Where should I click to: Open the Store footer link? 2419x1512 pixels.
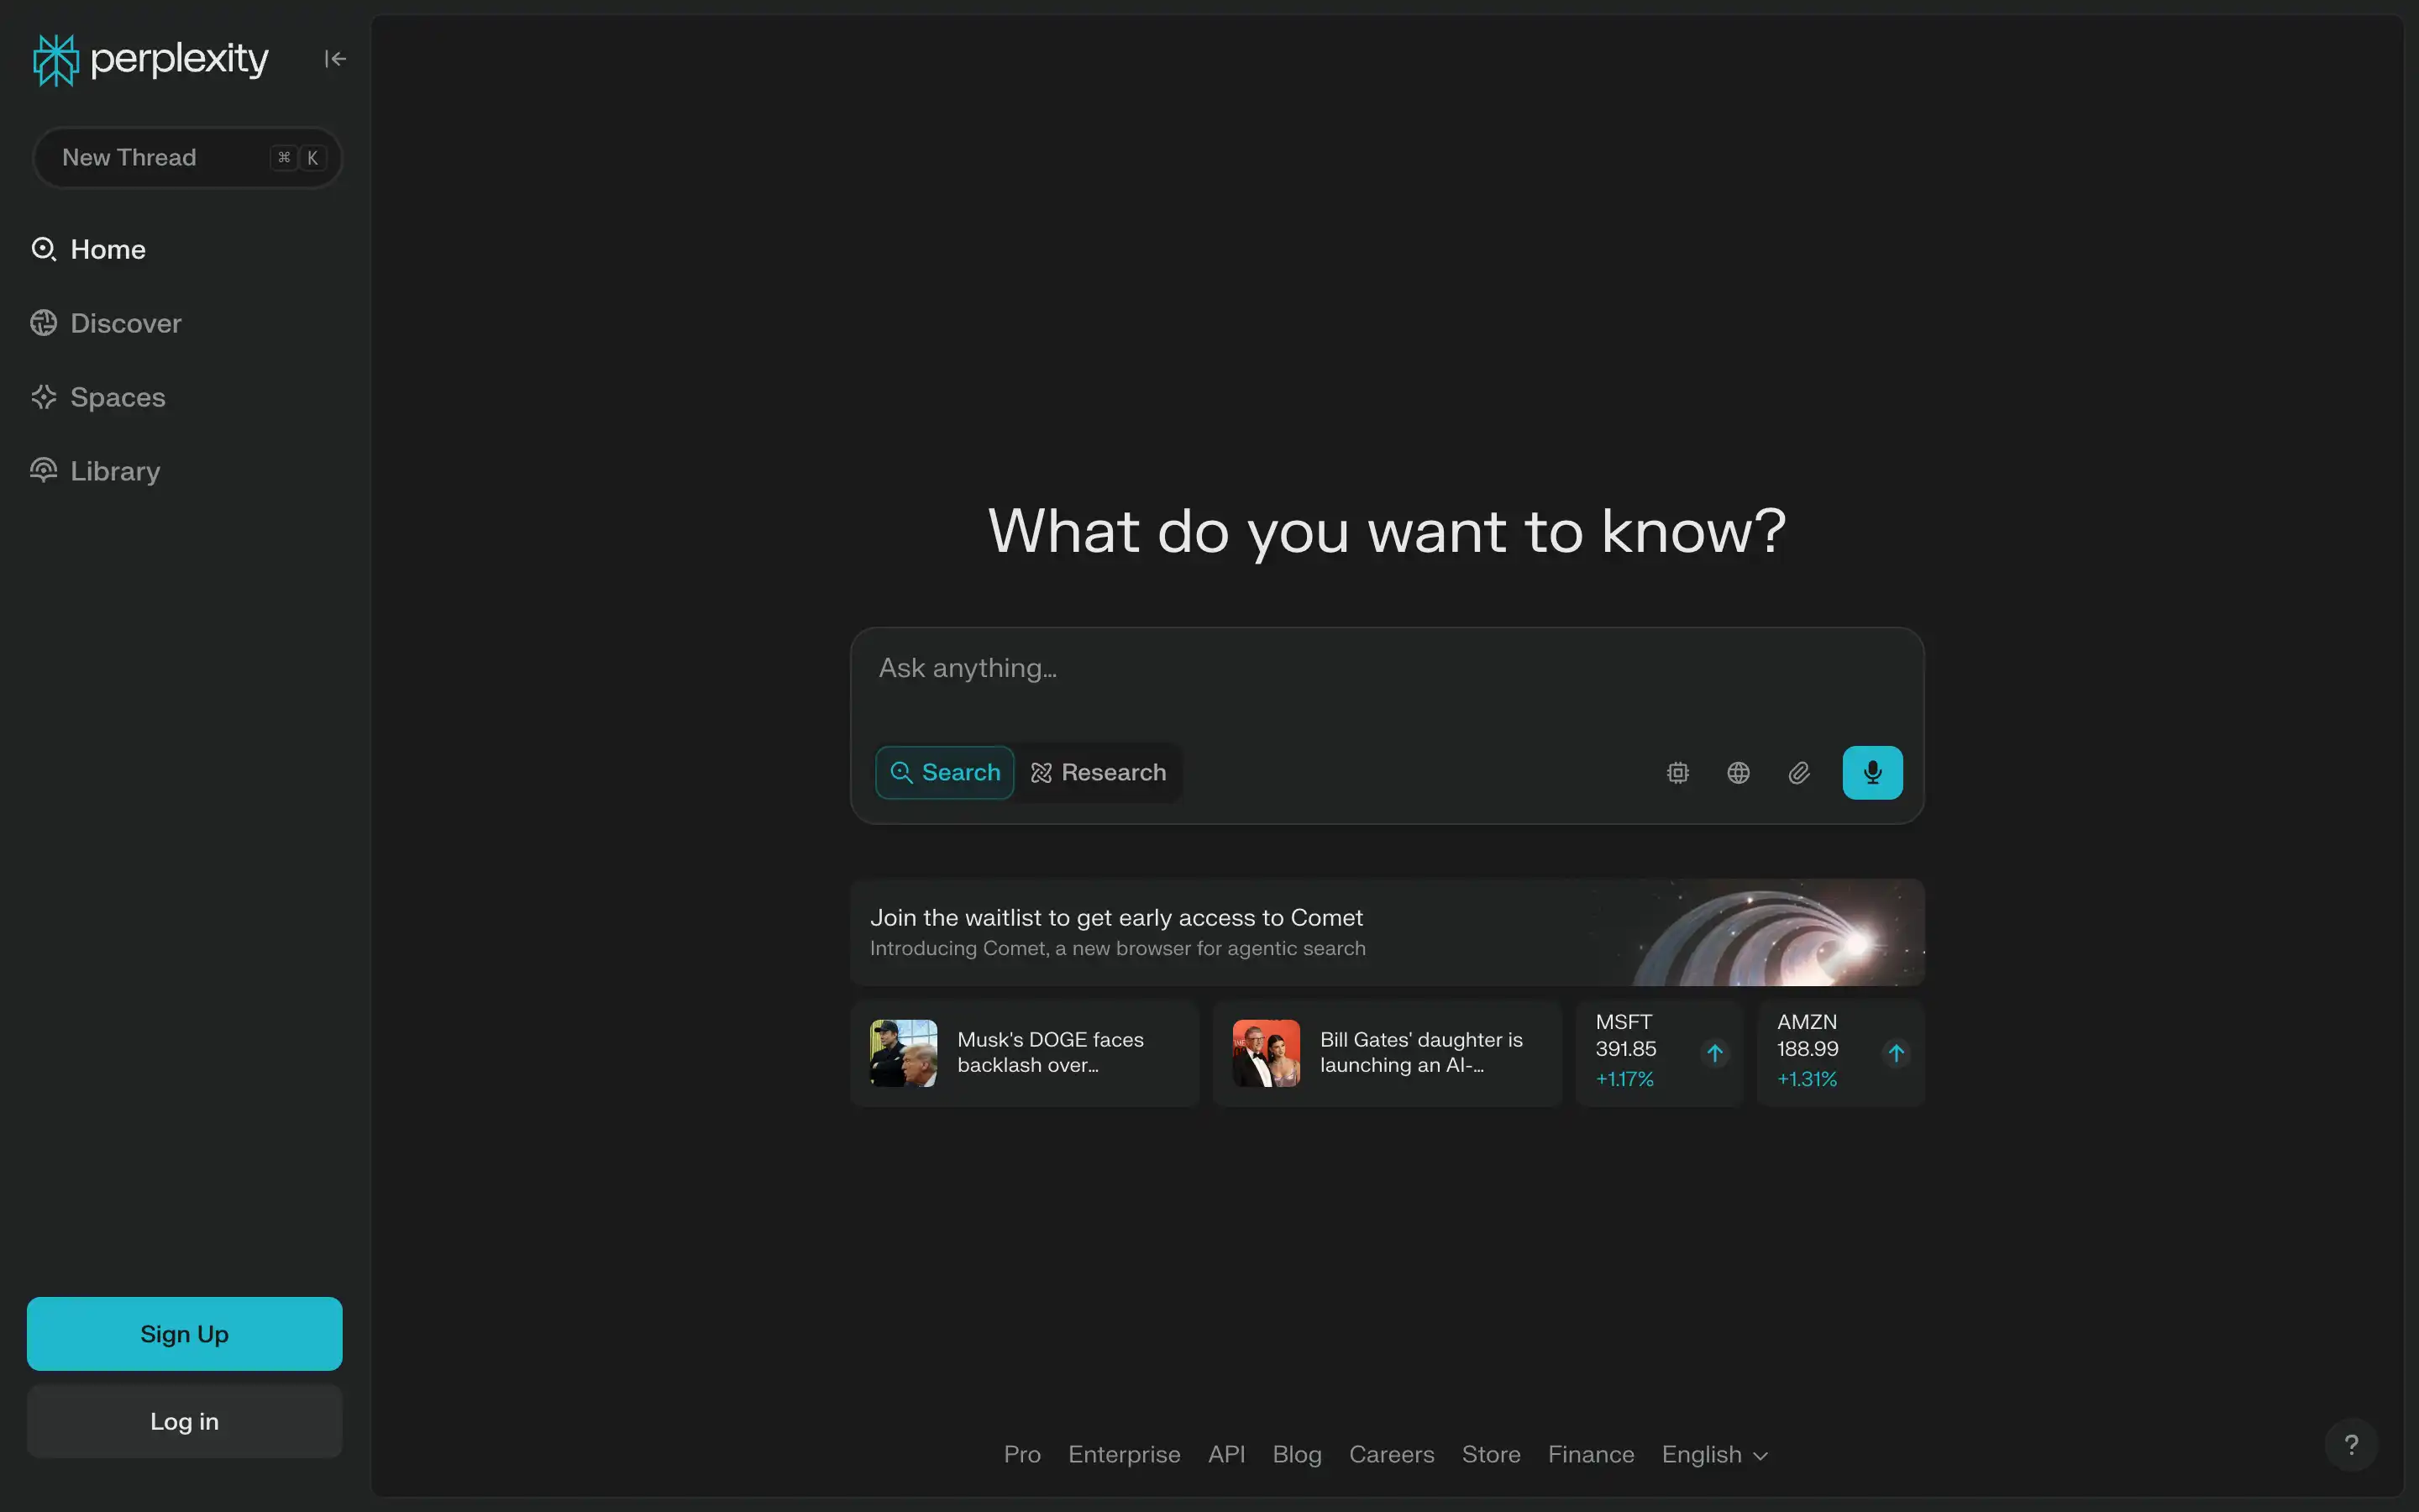(x=1492, y=1455)
